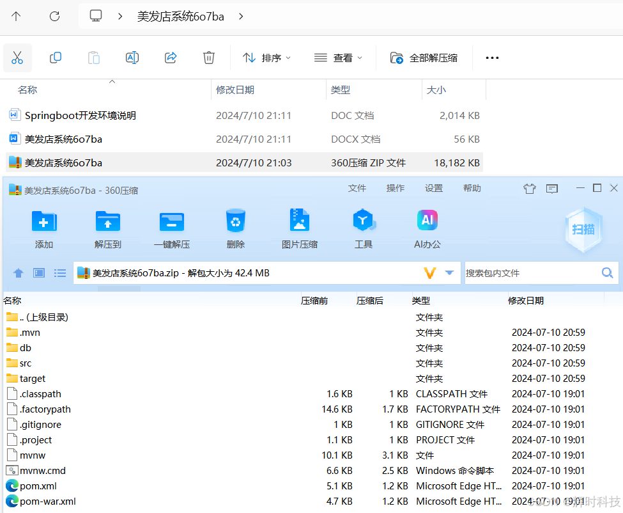
Task: Open 设置 menu in 360压缩
Action: pyautogui.click(x=433, y=188)
